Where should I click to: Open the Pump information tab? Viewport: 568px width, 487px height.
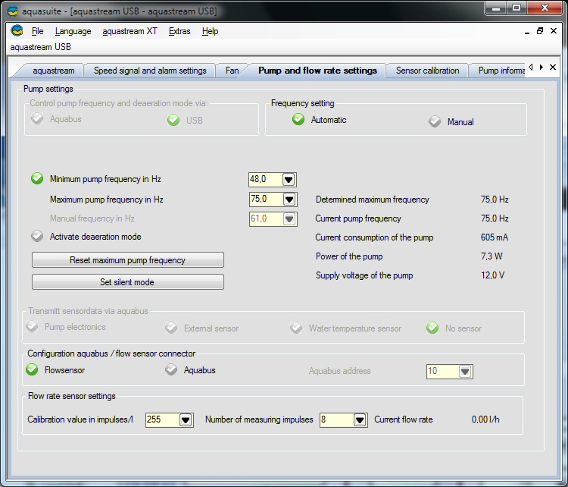point(501,71)
